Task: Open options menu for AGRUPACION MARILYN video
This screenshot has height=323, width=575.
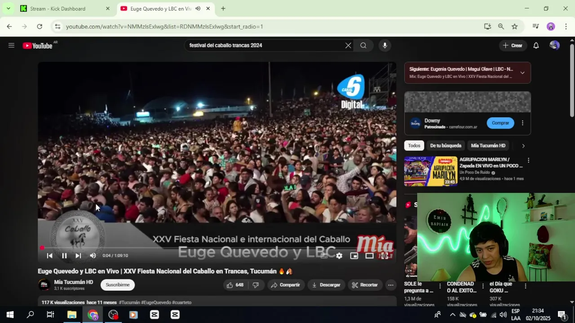Action: 528,160
